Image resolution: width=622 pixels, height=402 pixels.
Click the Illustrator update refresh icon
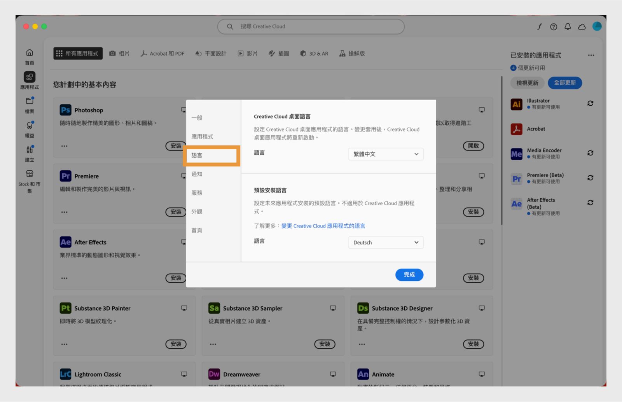(x=590, y=103)
